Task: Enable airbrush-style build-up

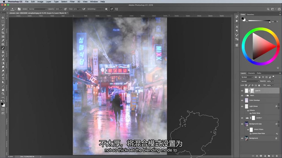Action: point(84,9)
